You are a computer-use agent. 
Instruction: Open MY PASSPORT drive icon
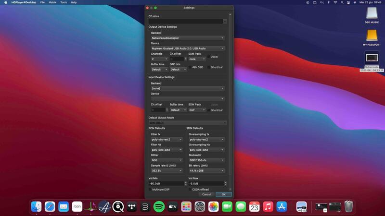coord(372,36)
